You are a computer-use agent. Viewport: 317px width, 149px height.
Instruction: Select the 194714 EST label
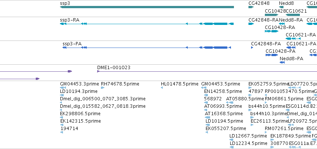pos(69,129)
